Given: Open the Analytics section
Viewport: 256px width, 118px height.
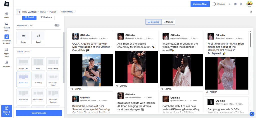Looking at the screenshot, I should tap(6, 64).
